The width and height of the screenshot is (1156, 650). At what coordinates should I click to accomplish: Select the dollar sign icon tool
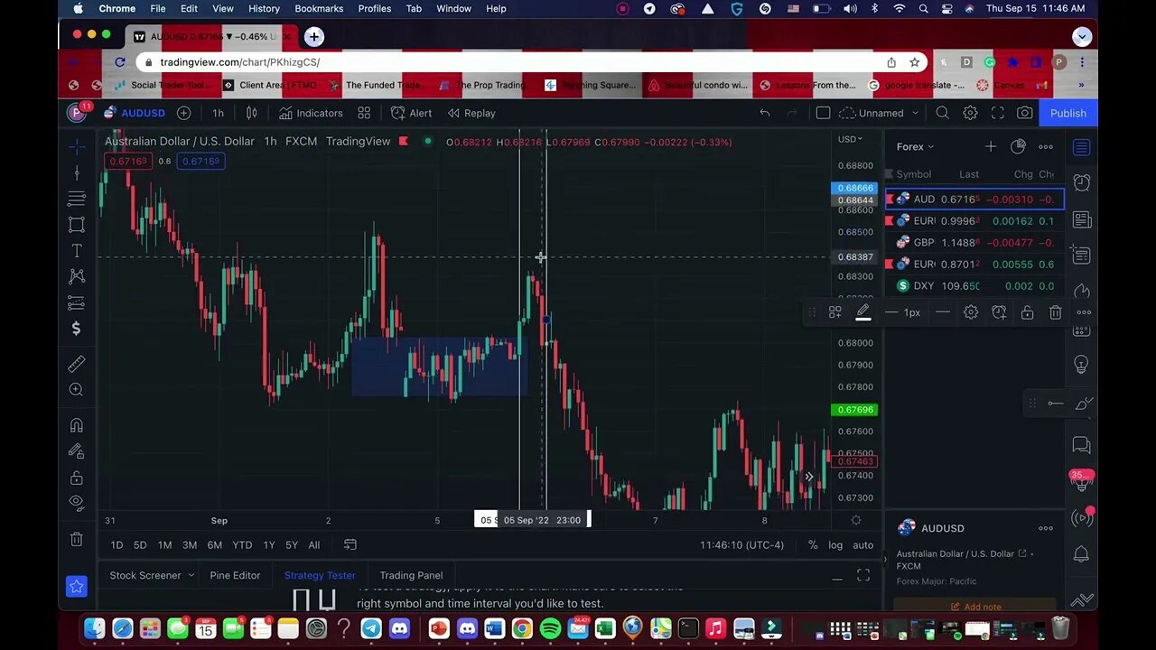[77, 329]
